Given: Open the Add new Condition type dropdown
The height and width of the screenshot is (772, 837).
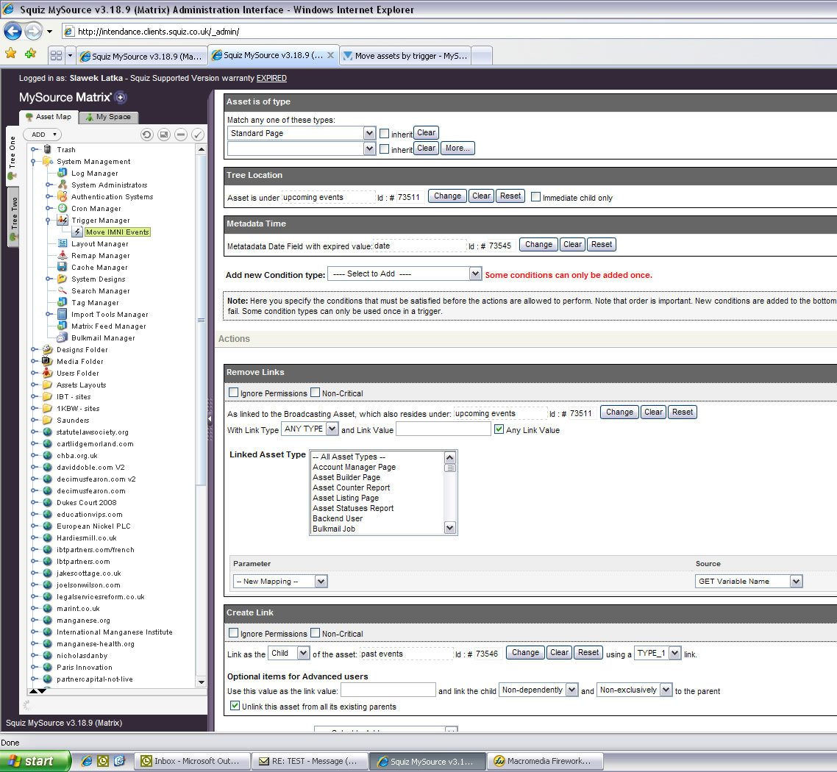Looking at the screenshot, I should [x=405, y=274].
